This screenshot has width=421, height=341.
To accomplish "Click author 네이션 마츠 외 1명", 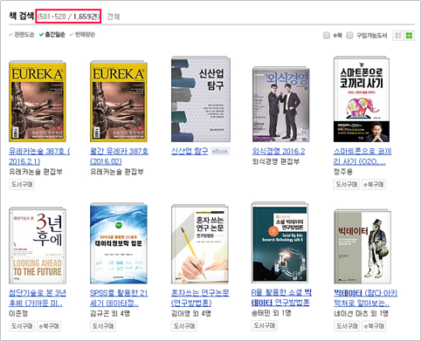I will point(361,313).
